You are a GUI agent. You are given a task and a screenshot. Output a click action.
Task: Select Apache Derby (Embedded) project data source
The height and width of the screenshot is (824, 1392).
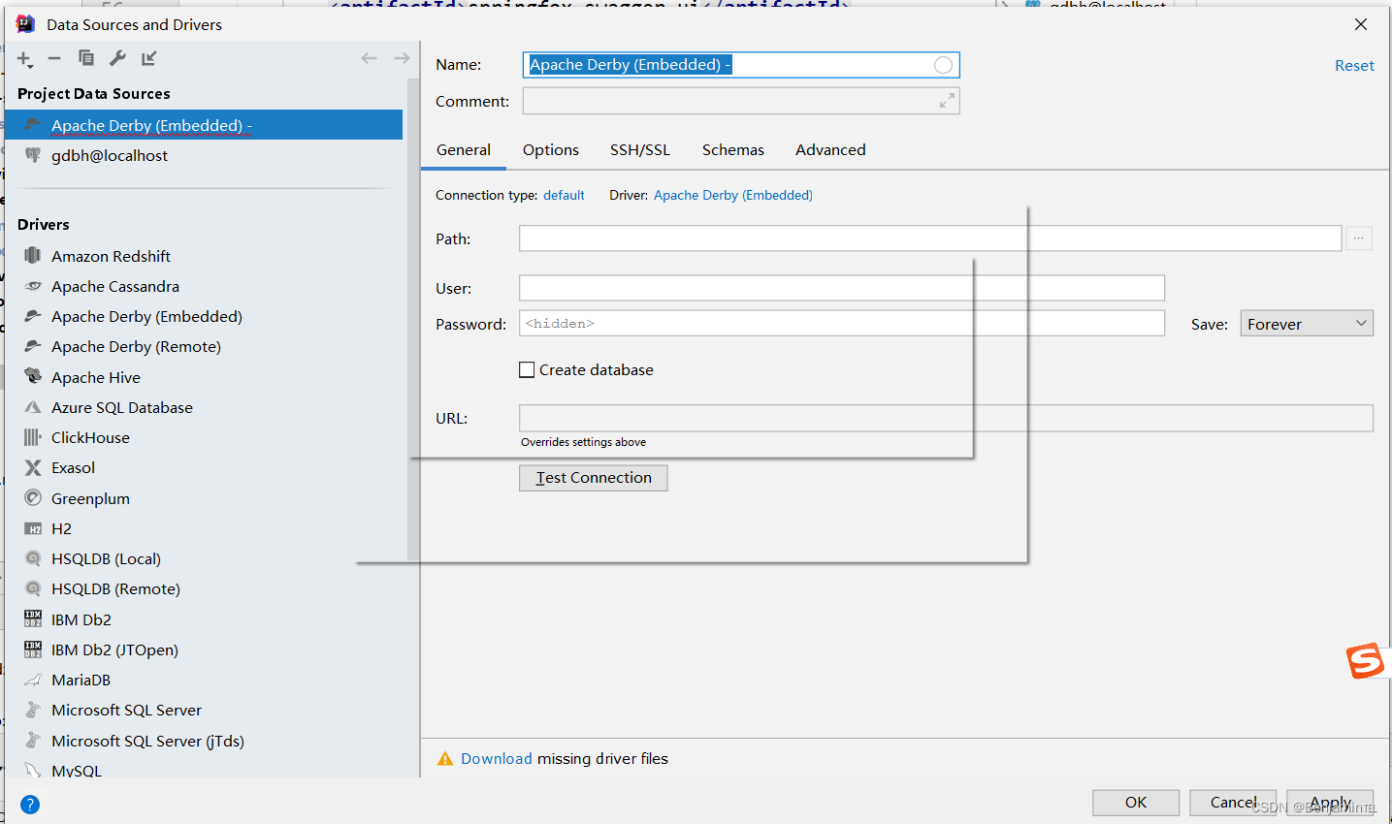coord(204,125)
